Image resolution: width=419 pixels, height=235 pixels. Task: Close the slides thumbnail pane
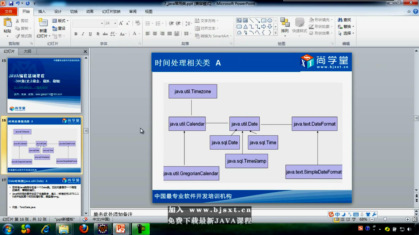point(85,51)
